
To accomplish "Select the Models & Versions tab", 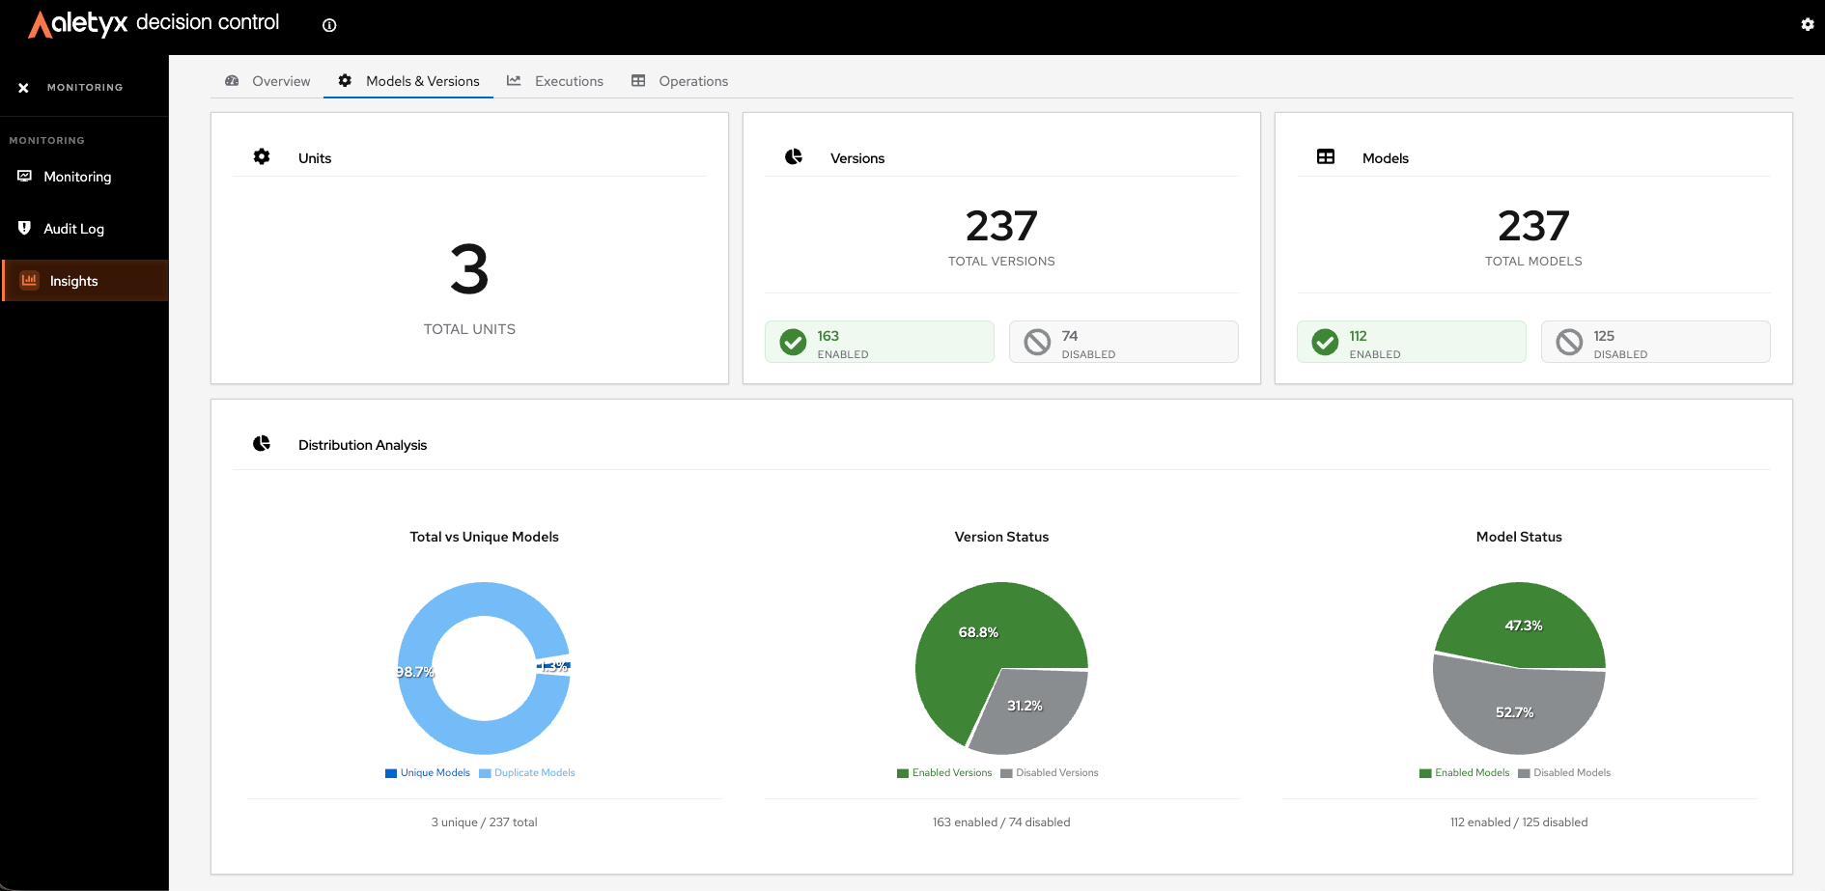I will [408, 81].
